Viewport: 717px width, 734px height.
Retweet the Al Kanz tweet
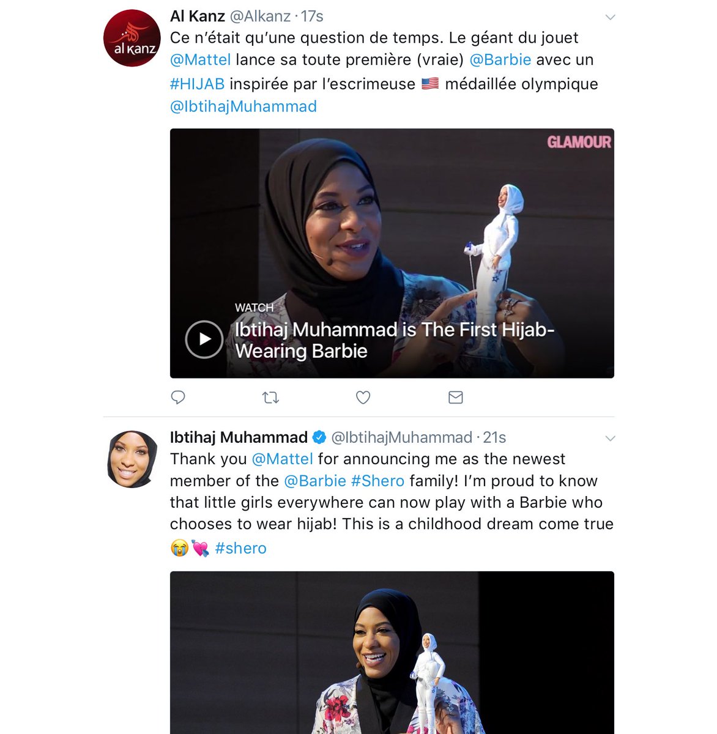tap(270, 398)
